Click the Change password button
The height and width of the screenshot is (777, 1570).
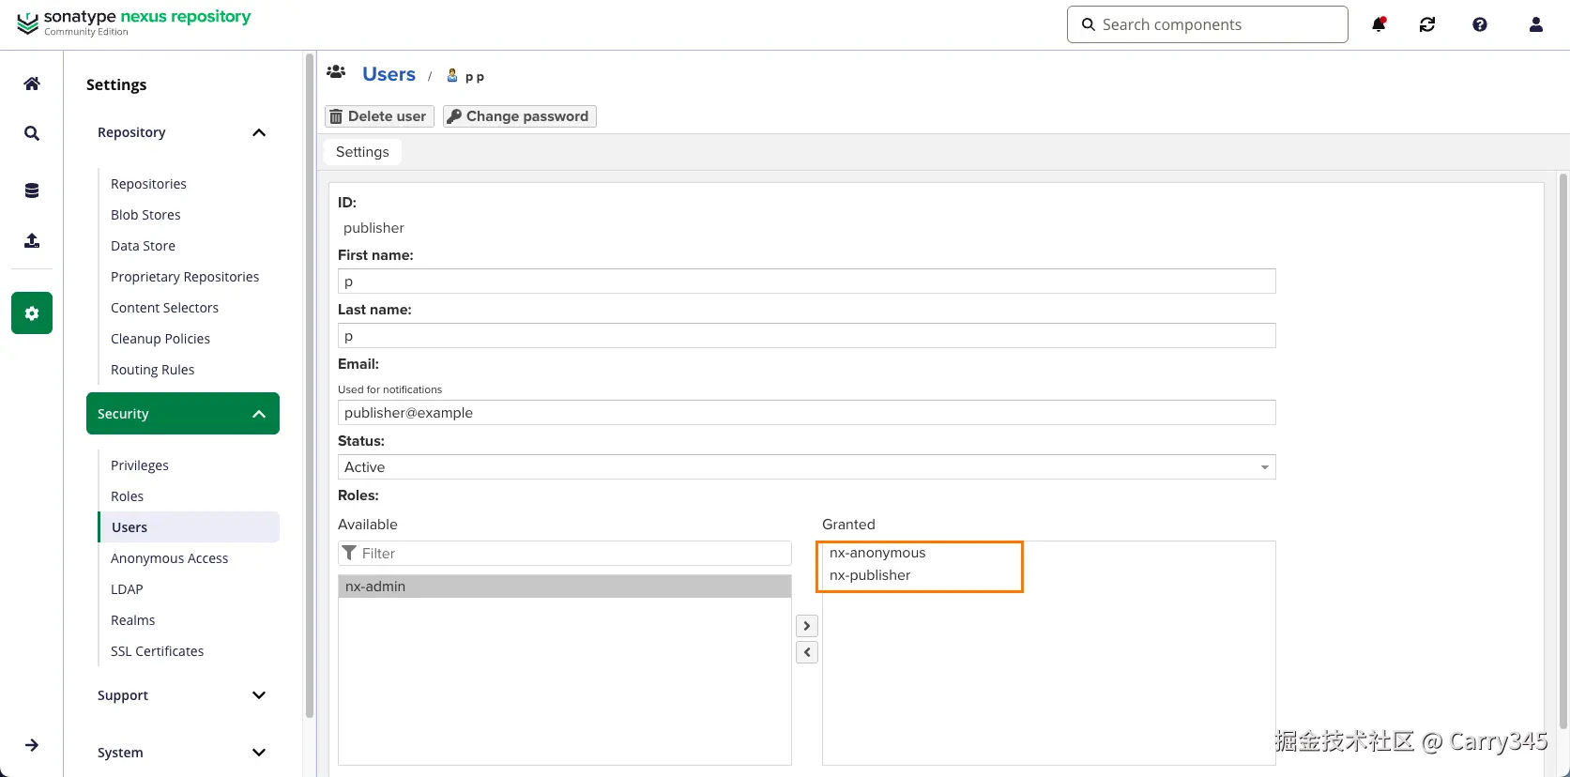(519, 116)
